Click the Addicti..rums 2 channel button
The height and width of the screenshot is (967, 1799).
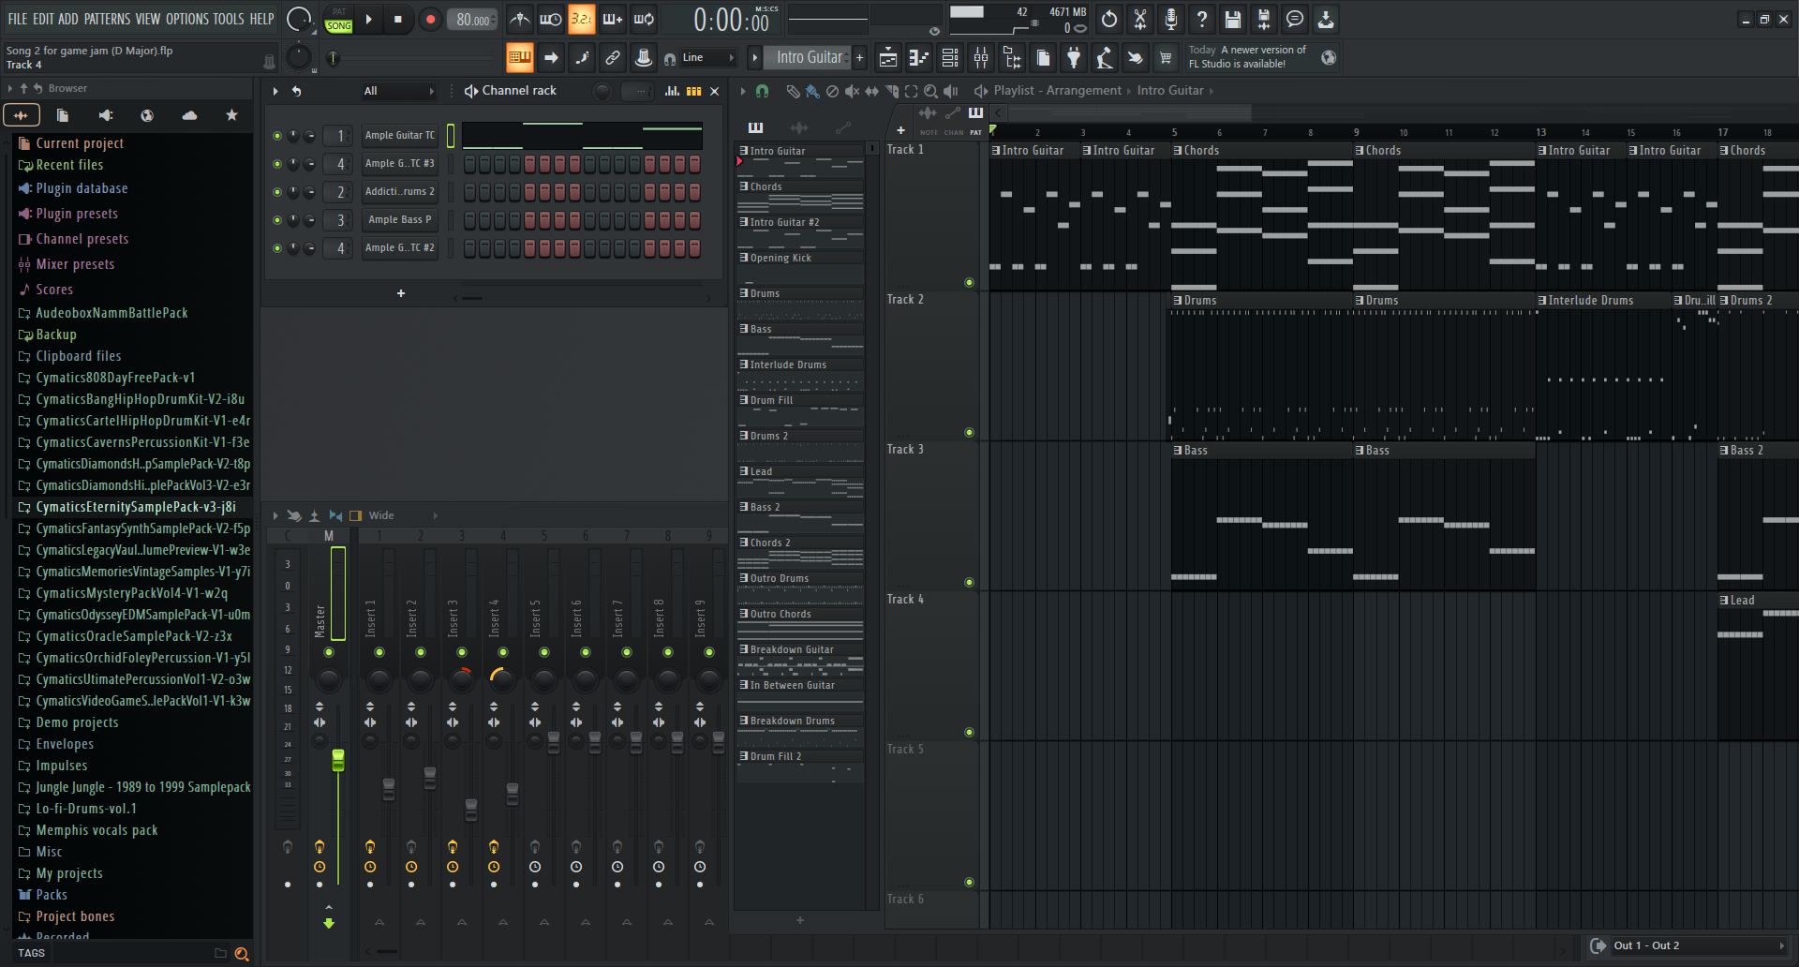[x=400, y=192]
